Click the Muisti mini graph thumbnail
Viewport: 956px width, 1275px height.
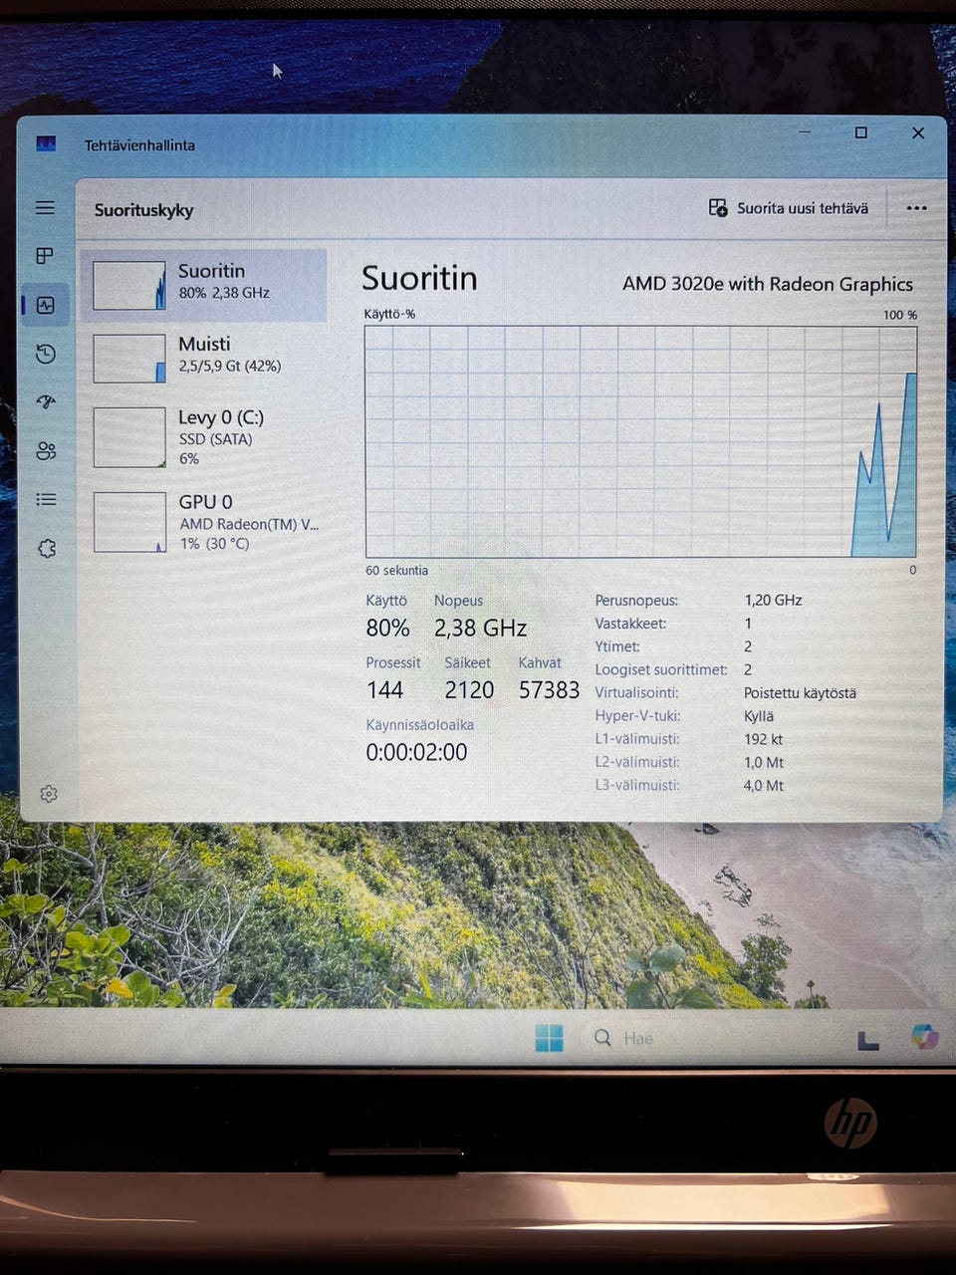[x=129, y=359]
